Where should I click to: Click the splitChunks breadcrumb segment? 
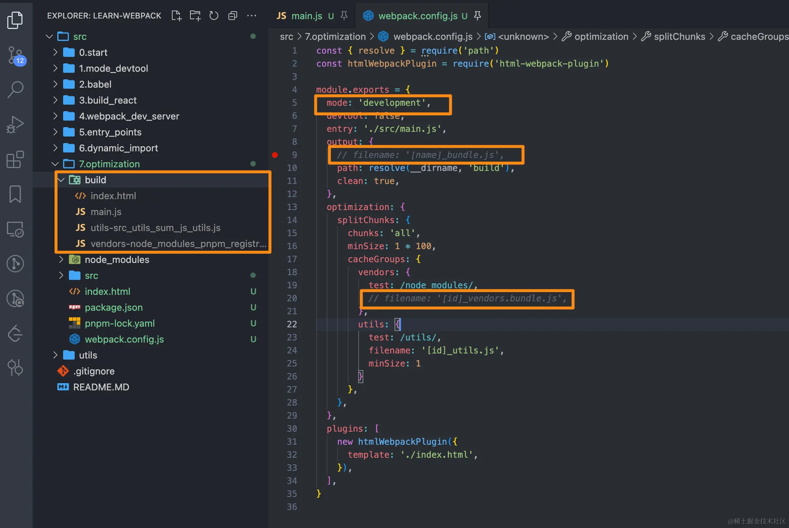679,37
